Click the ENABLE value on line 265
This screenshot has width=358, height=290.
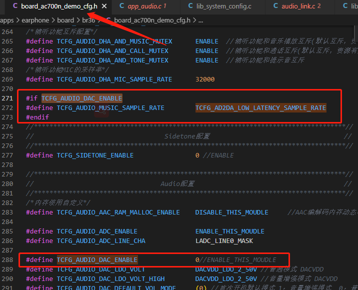tap(207, 41)
